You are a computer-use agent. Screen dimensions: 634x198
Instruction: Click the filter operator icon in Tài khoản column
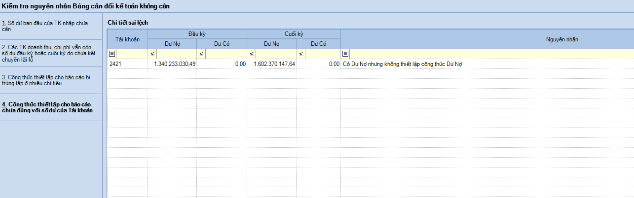[x=112, y=54]
